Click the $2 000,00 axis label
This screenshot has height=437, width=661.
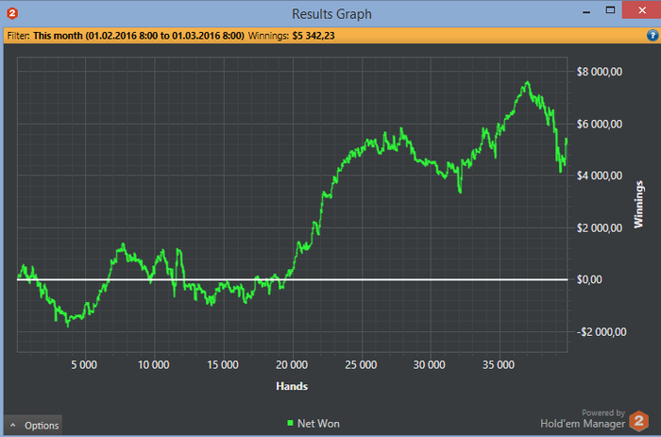tap(599, 228)
